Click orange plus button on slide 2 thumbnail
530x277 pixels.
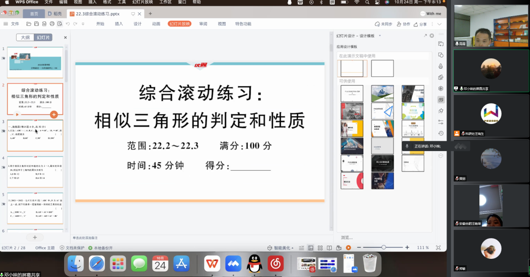54,115
